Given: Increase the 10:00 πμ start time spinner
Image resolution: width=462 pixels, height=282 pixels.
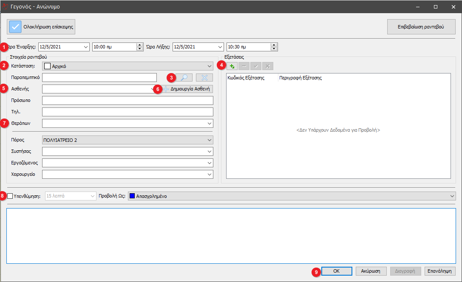Looking at the screenshot, I should pos(139,45).
